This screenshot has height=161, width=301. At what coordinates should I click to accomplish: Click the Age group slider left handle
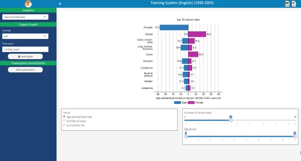tap(186, 136)
